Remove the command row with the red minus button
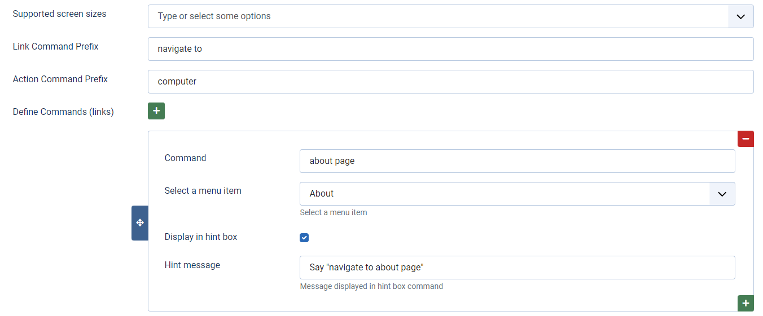The image size is (763, 316). (746, 139)
